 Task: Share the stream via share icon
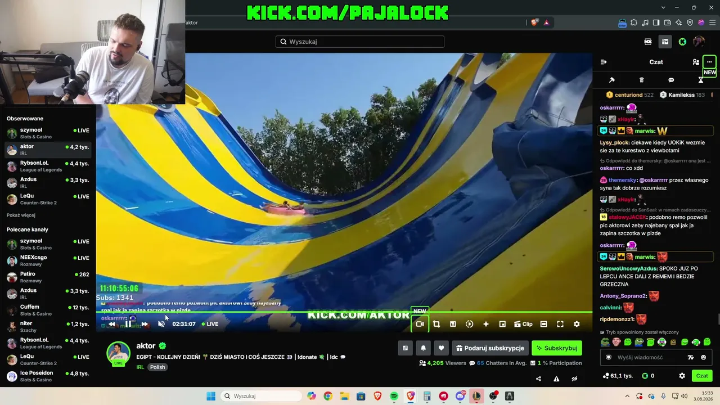[538, 379]
